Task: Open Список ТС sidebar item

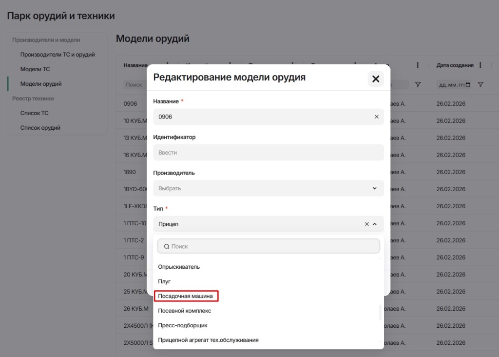Action: [35, 113]
